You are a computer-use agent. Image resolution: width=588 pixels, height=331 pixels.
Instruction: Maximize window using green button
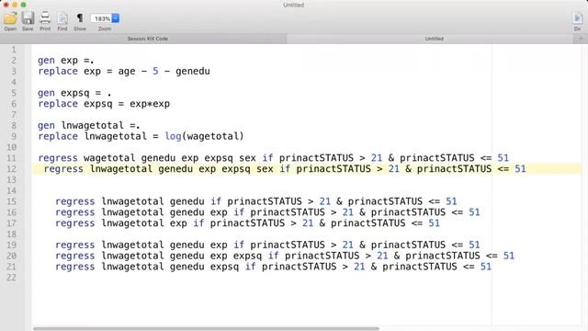click(x=23, y=5)
